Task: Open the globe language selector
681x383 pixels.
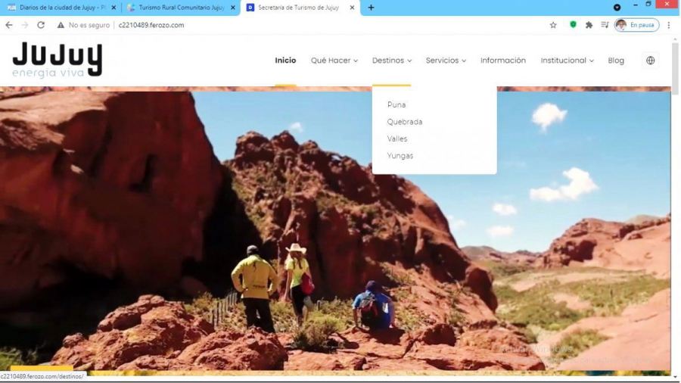Action: (650, 61)
